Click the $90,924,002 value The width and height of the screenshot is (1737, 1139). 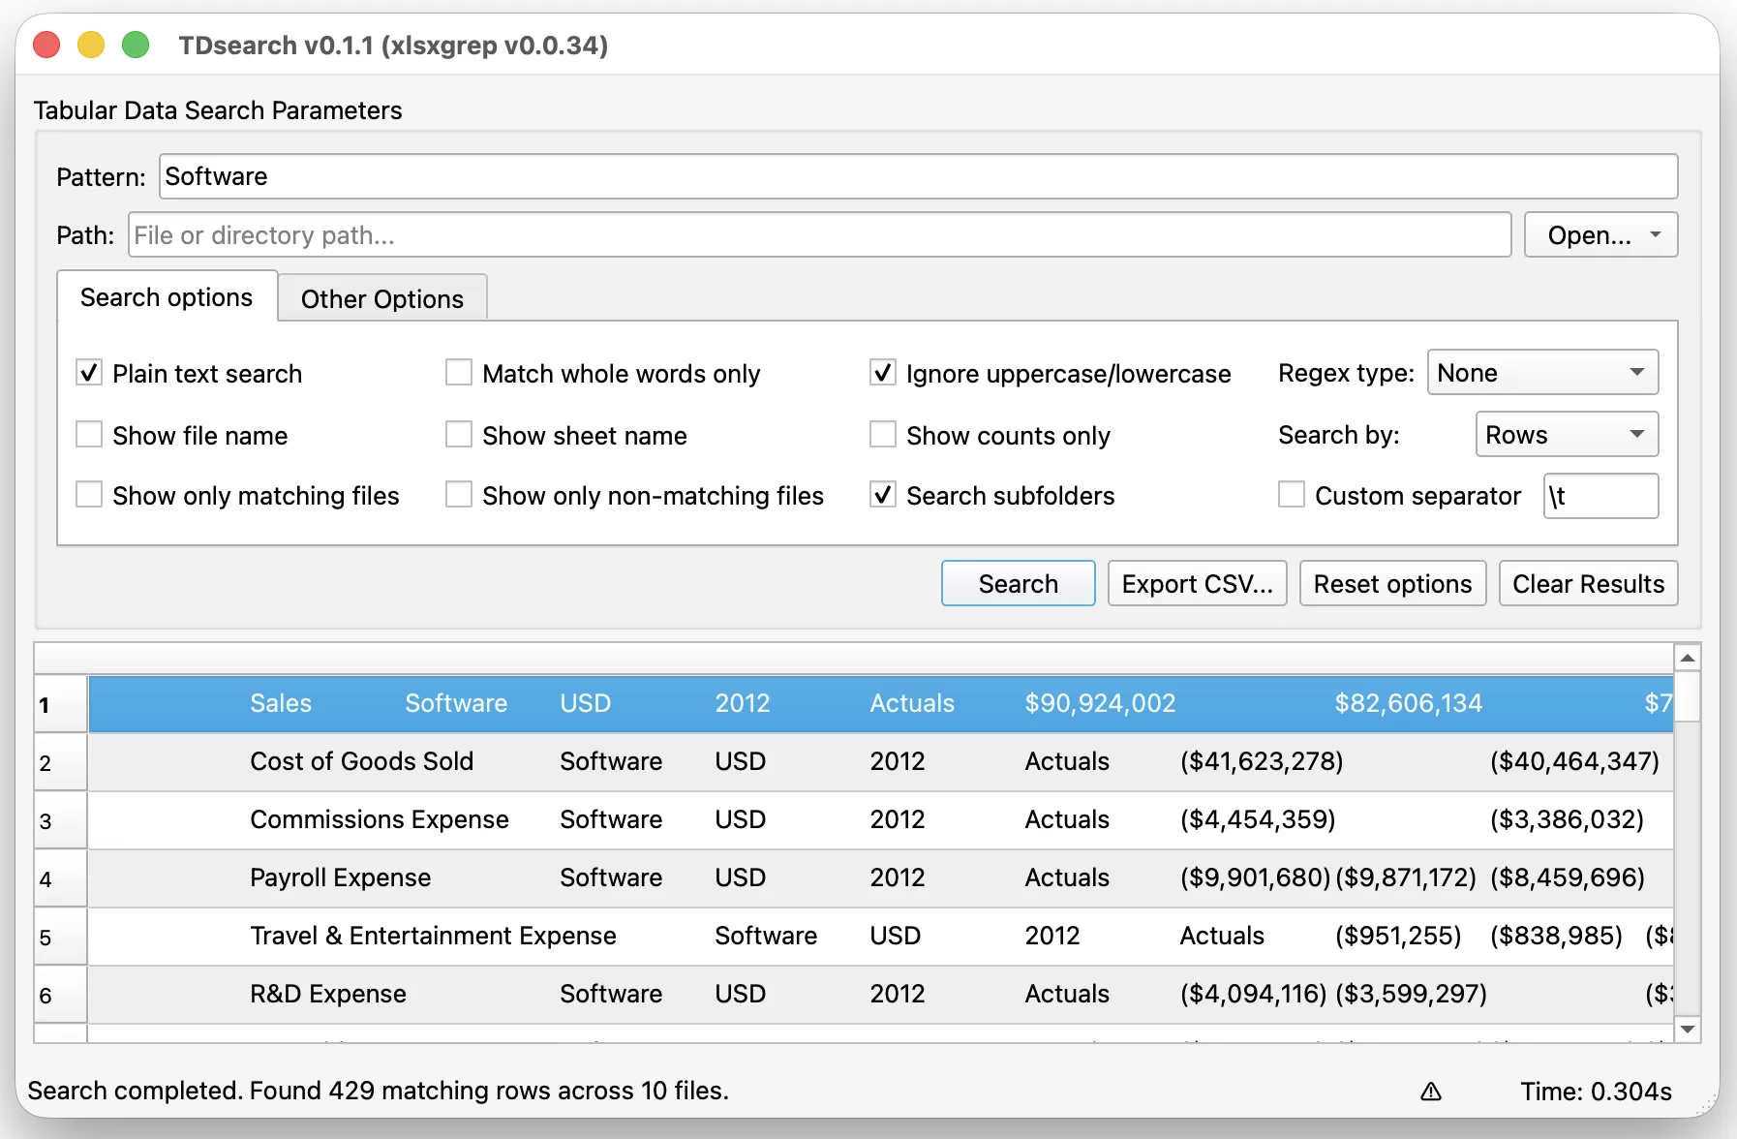[x=1101, y=703]
